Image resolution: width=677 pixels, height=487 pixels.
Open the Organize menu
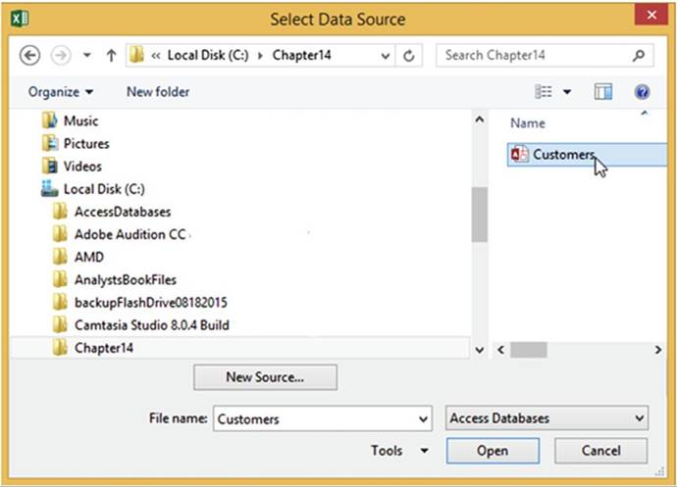click(61, 92)
